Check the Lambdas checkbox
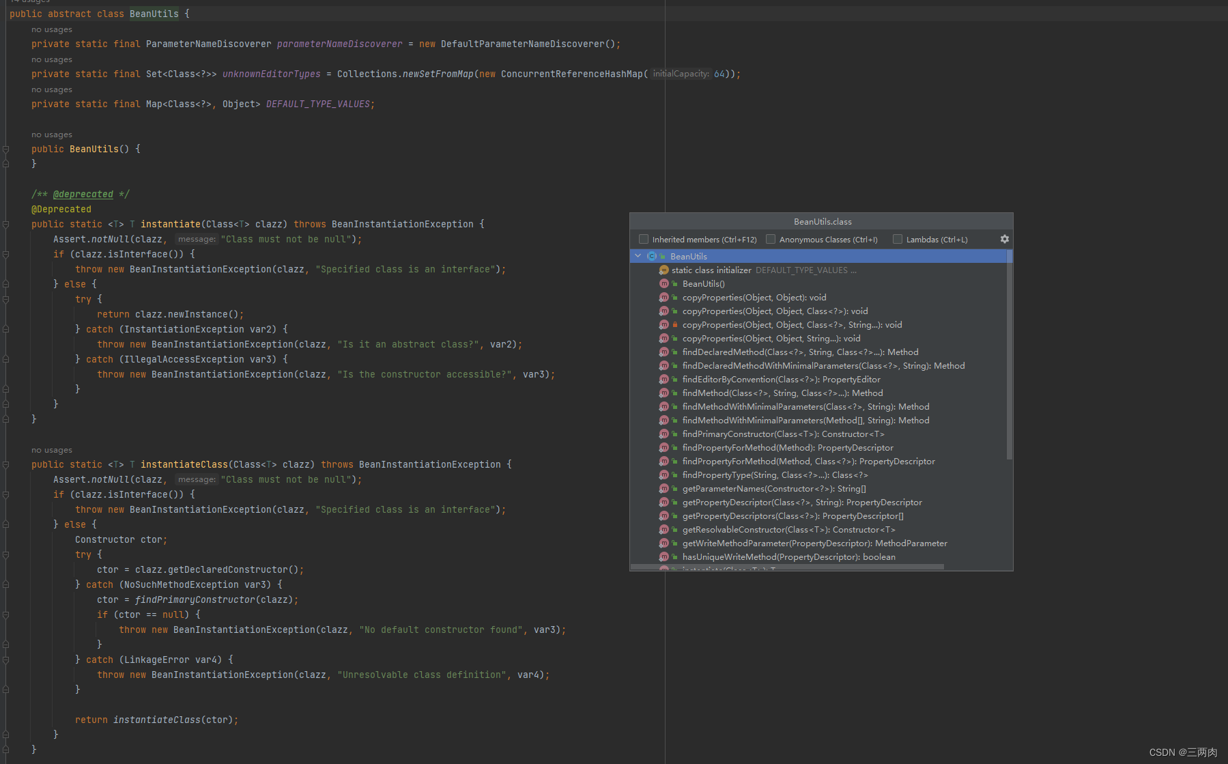 coord(898,239)
